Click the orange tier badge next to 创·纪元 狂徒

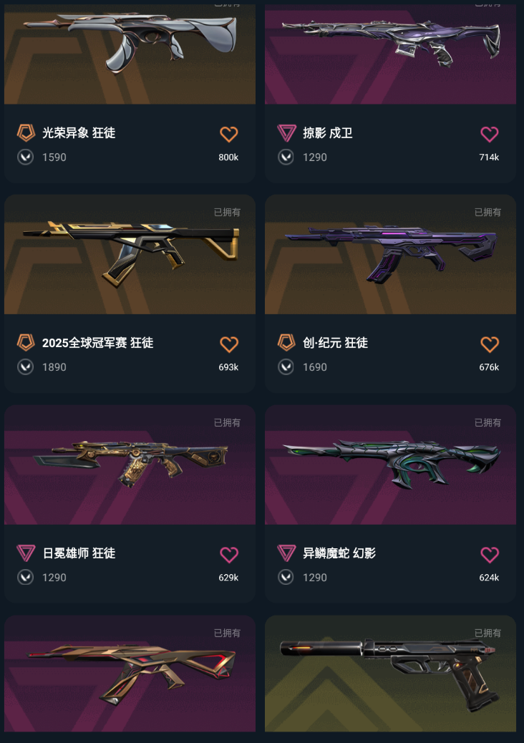tap(286, 343)
